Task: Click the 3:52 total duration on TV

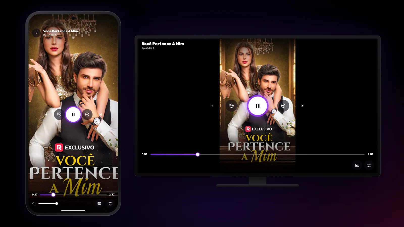Action: pos(370,154)
